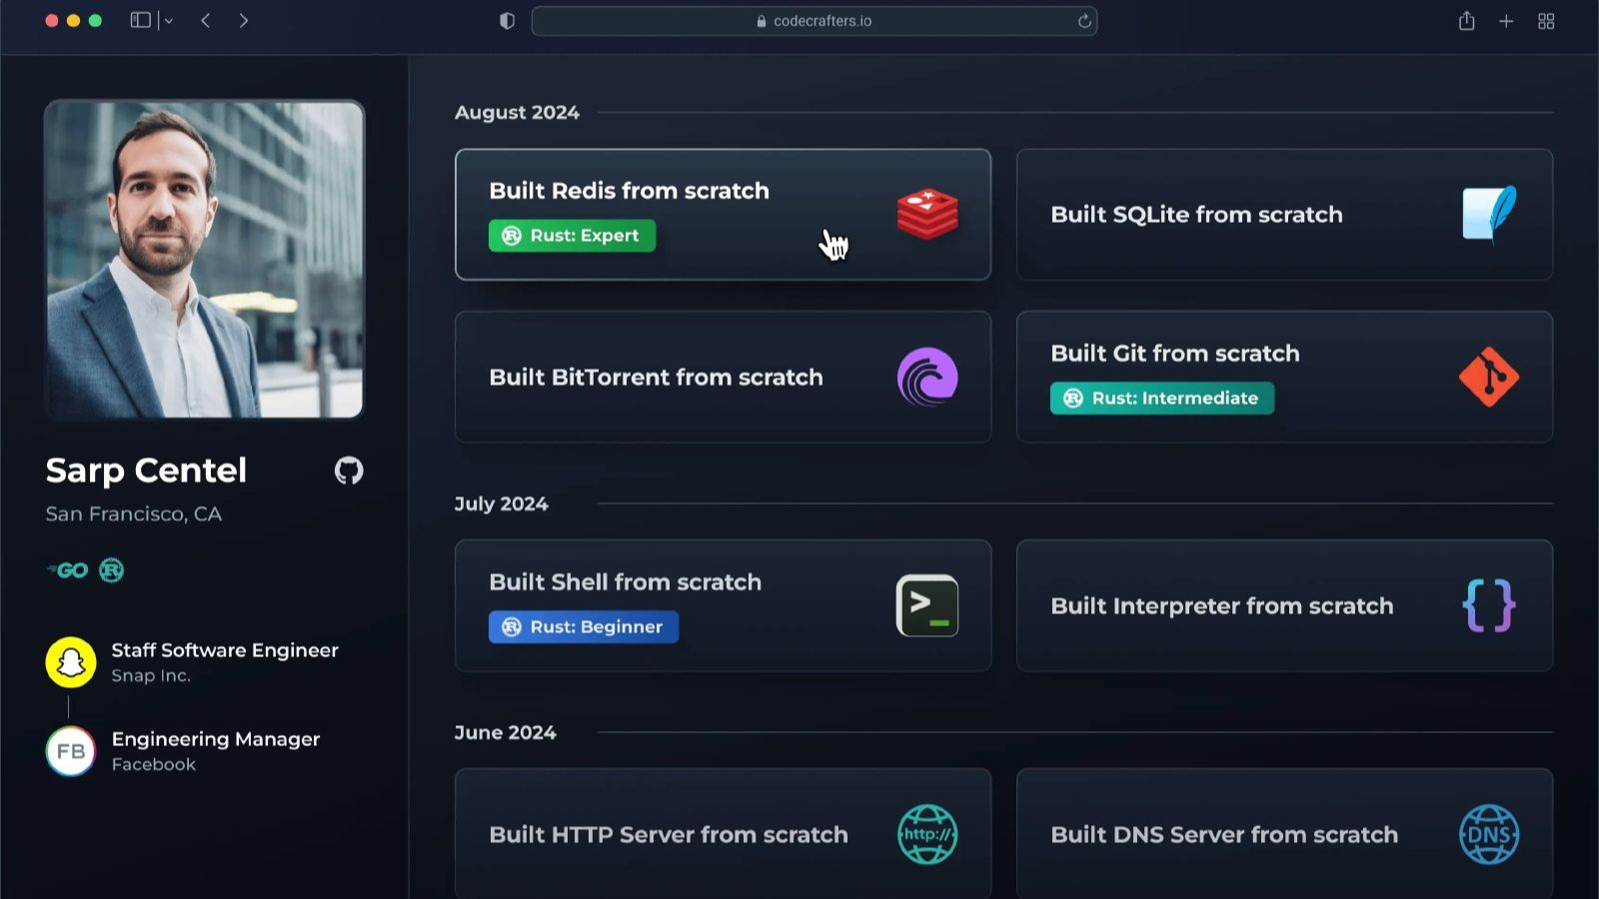The height and width of the screenshot is (899, 1599).
Task: Select the Interpreter curly braces icon
Action: 1488,605
